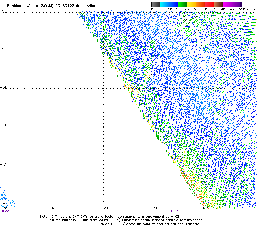Click the -126 longitude axis label
This screenshot has width=257, height=226.
pos(154,208)
